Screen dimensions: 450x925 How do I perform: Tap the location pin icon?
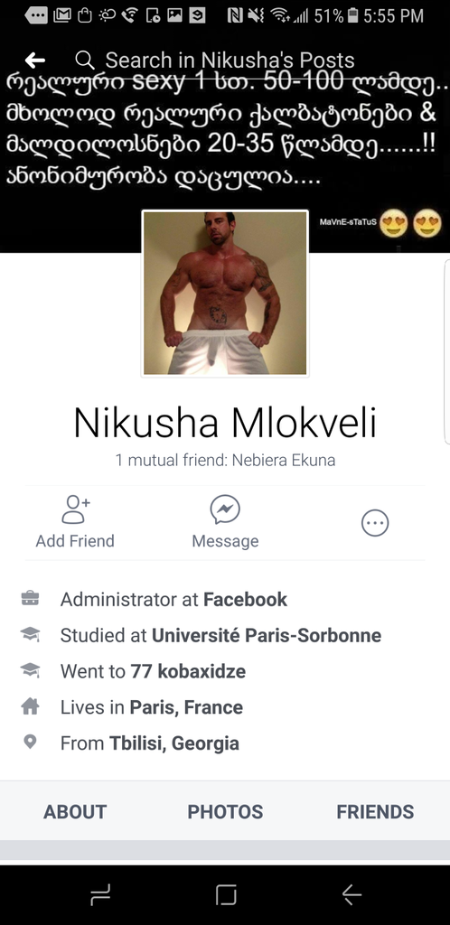(x=30, y=742)
